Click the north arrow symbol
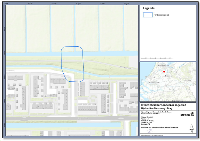200x141 pixels. [x=192, y=128]
